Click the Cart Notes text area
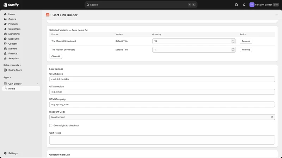282x158 pixels. (x=162, y=140)
